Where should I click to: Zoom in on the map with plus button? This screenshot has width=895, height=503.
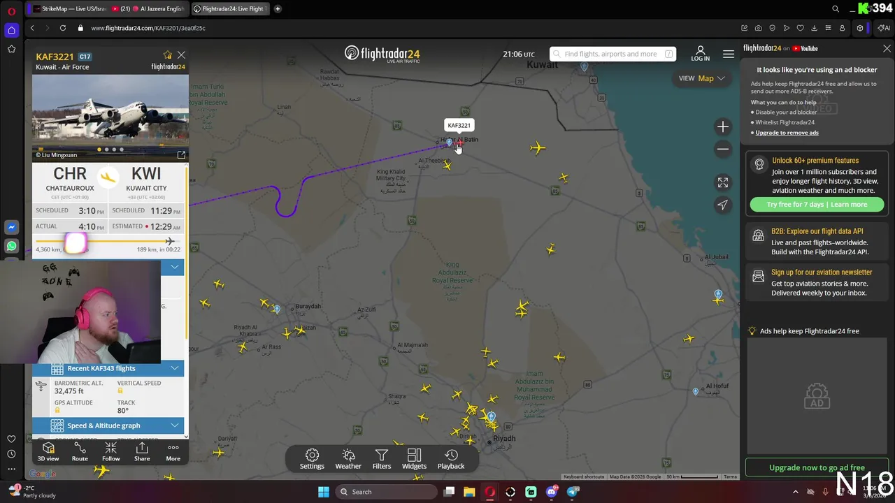723,126
